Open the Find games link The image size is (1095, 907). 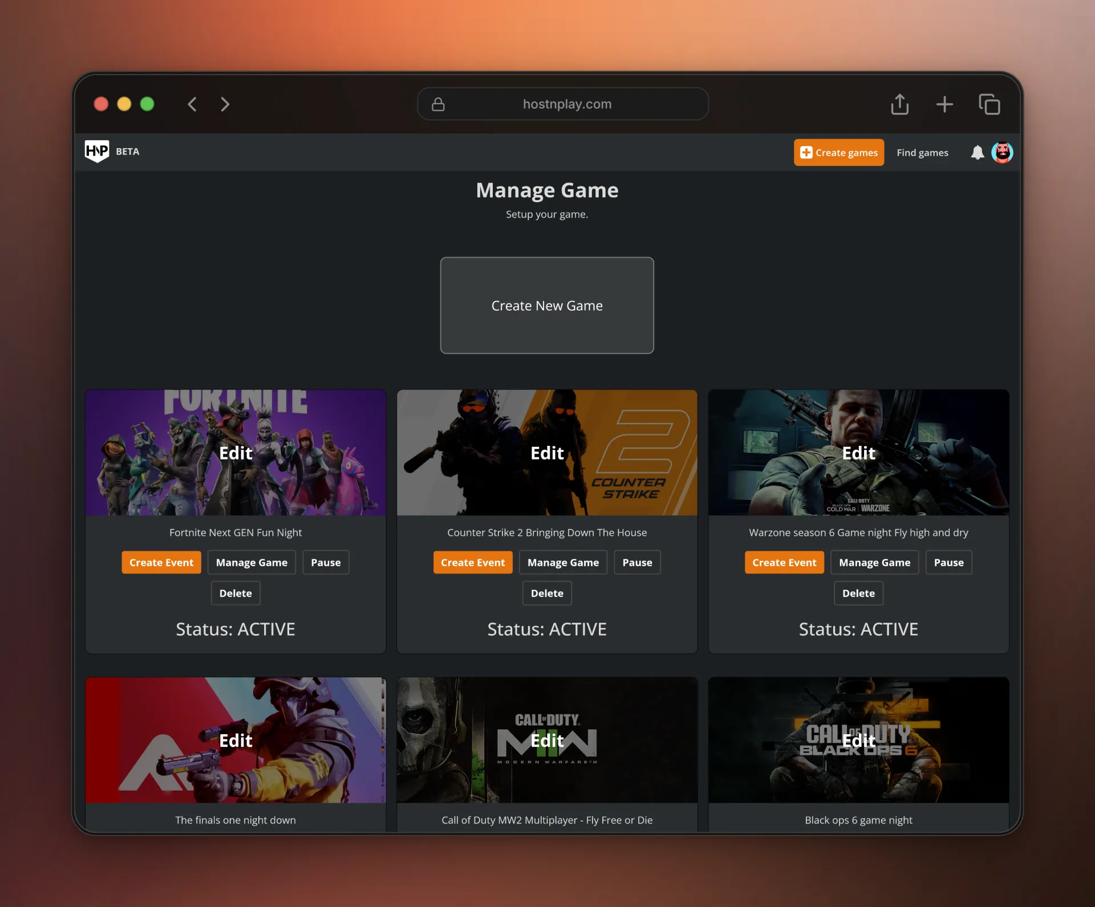tap(922, 152)
